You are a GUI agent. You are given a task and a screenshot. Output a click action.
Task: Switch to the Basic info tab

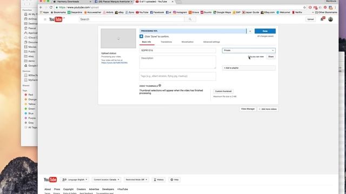147,42
